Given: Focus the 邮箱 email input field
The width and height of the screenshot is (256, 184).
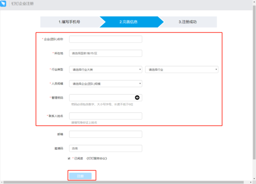Looking at the screenshot, I should [x=106, y=134].
